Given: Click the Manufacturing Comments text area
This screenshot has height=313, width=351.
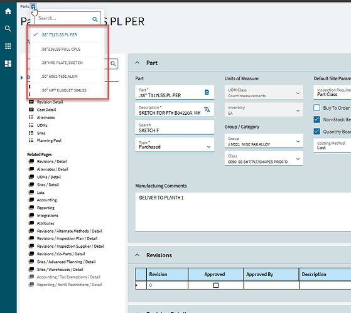Looking at the screenshot, I should click(x=243, y=212).
